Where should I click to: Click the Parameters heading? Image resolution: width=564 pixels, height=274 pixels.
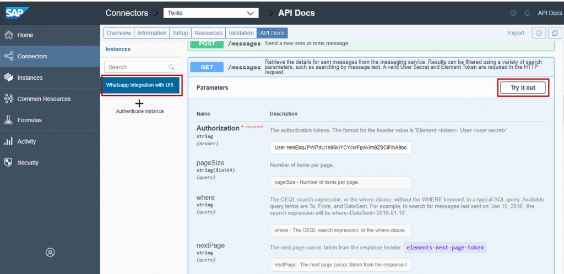pyautogui.click(x=212, y=87)
